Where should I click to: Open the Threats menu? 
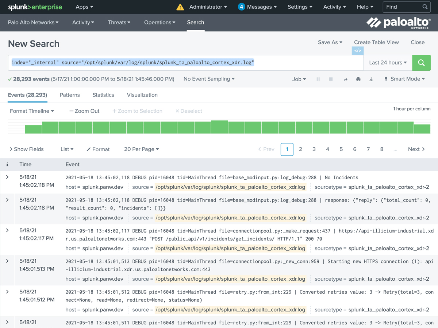(x=119, y=22)
